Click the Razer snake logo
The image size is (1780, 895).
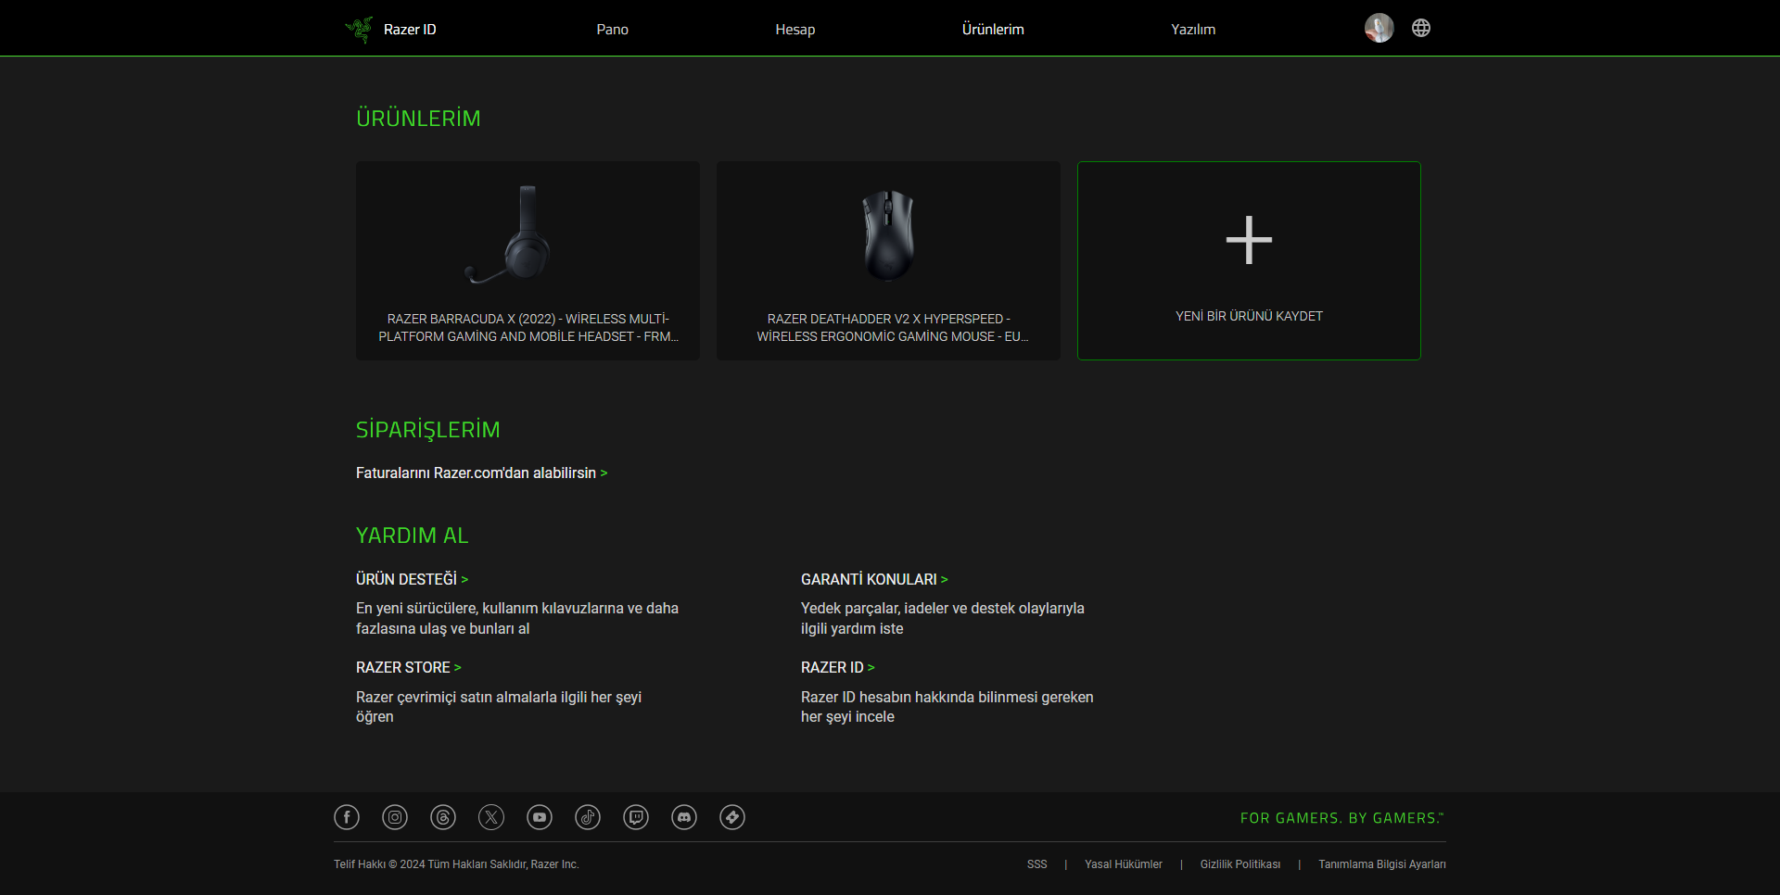[359, 29]
